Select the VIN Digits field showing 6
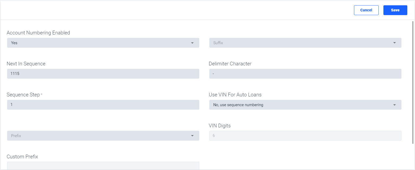The image size is (415, 170). (x=305, y=136)
